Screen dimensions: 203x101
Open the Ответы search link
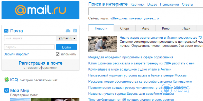pyautogui.click(x=187, y=5)
